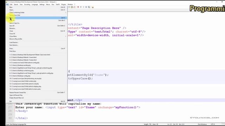Open the Macro menu
Image resolution: width=225 pixels, height=126 pixels.
(48, 5)
